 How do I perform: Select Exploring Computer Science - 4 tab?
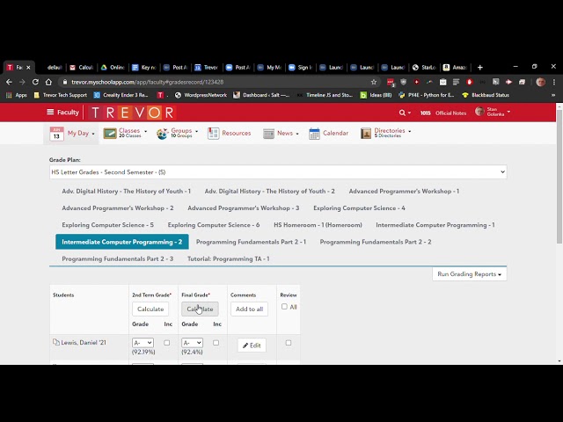click(359, 208)
